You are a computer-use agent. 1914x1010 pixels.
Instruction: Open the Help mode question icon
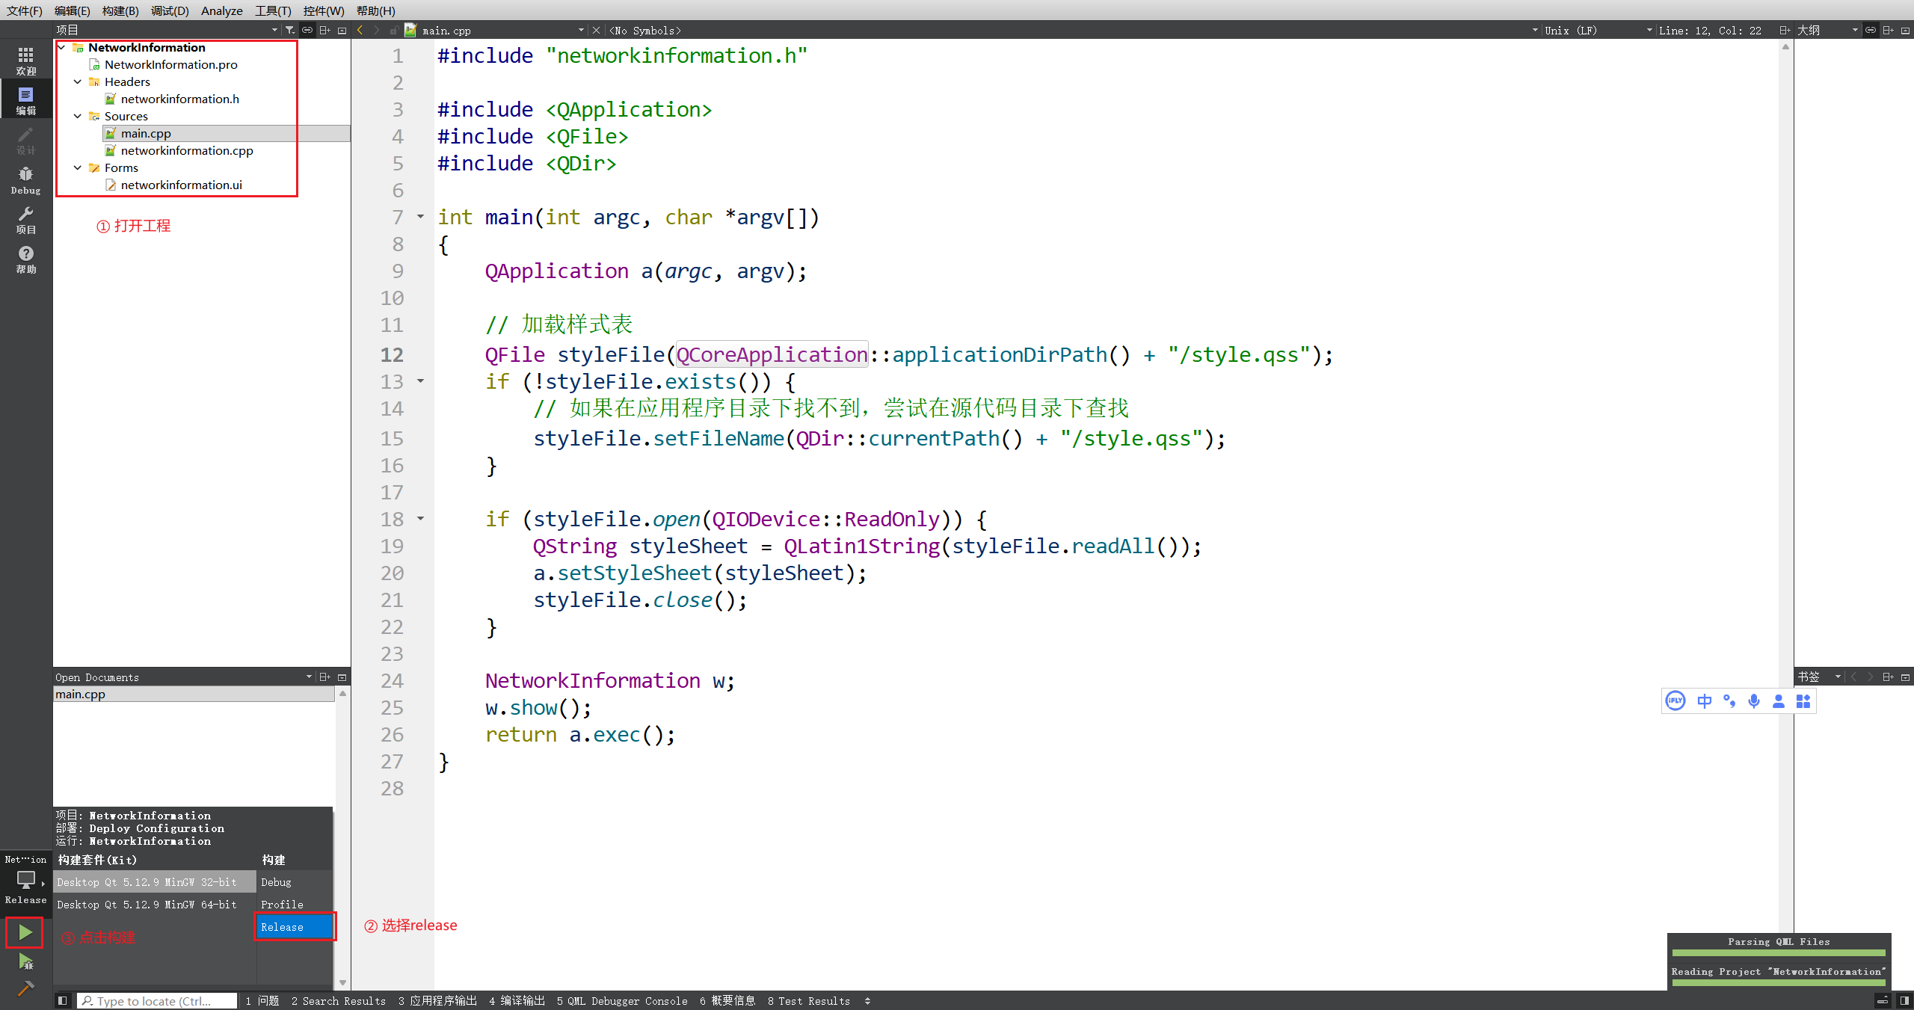pos(25,259)
